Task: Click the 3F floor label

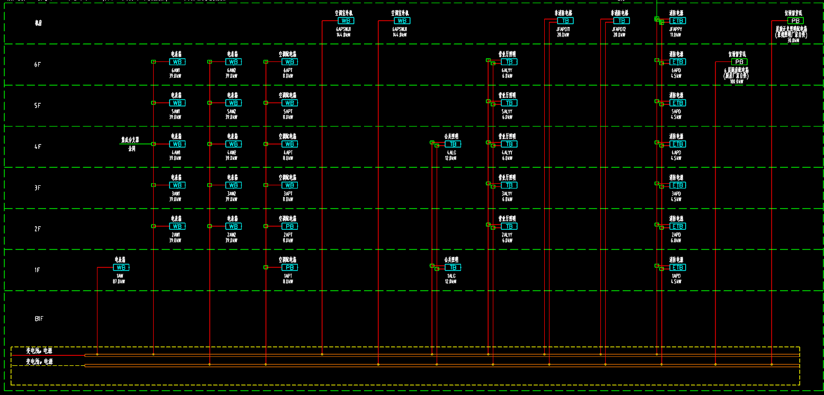Action: pyautogui.click(x=38, y=188)
